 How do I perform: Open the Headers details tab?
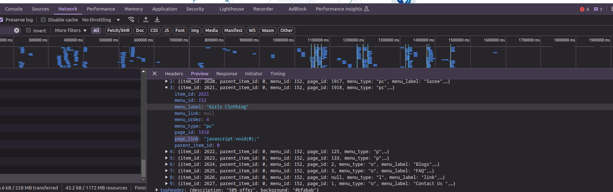174,73
